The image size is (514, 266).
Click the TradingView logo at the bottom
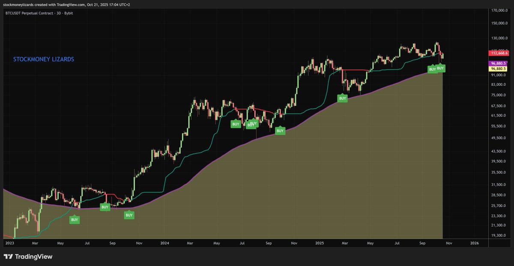coord(28,257)
